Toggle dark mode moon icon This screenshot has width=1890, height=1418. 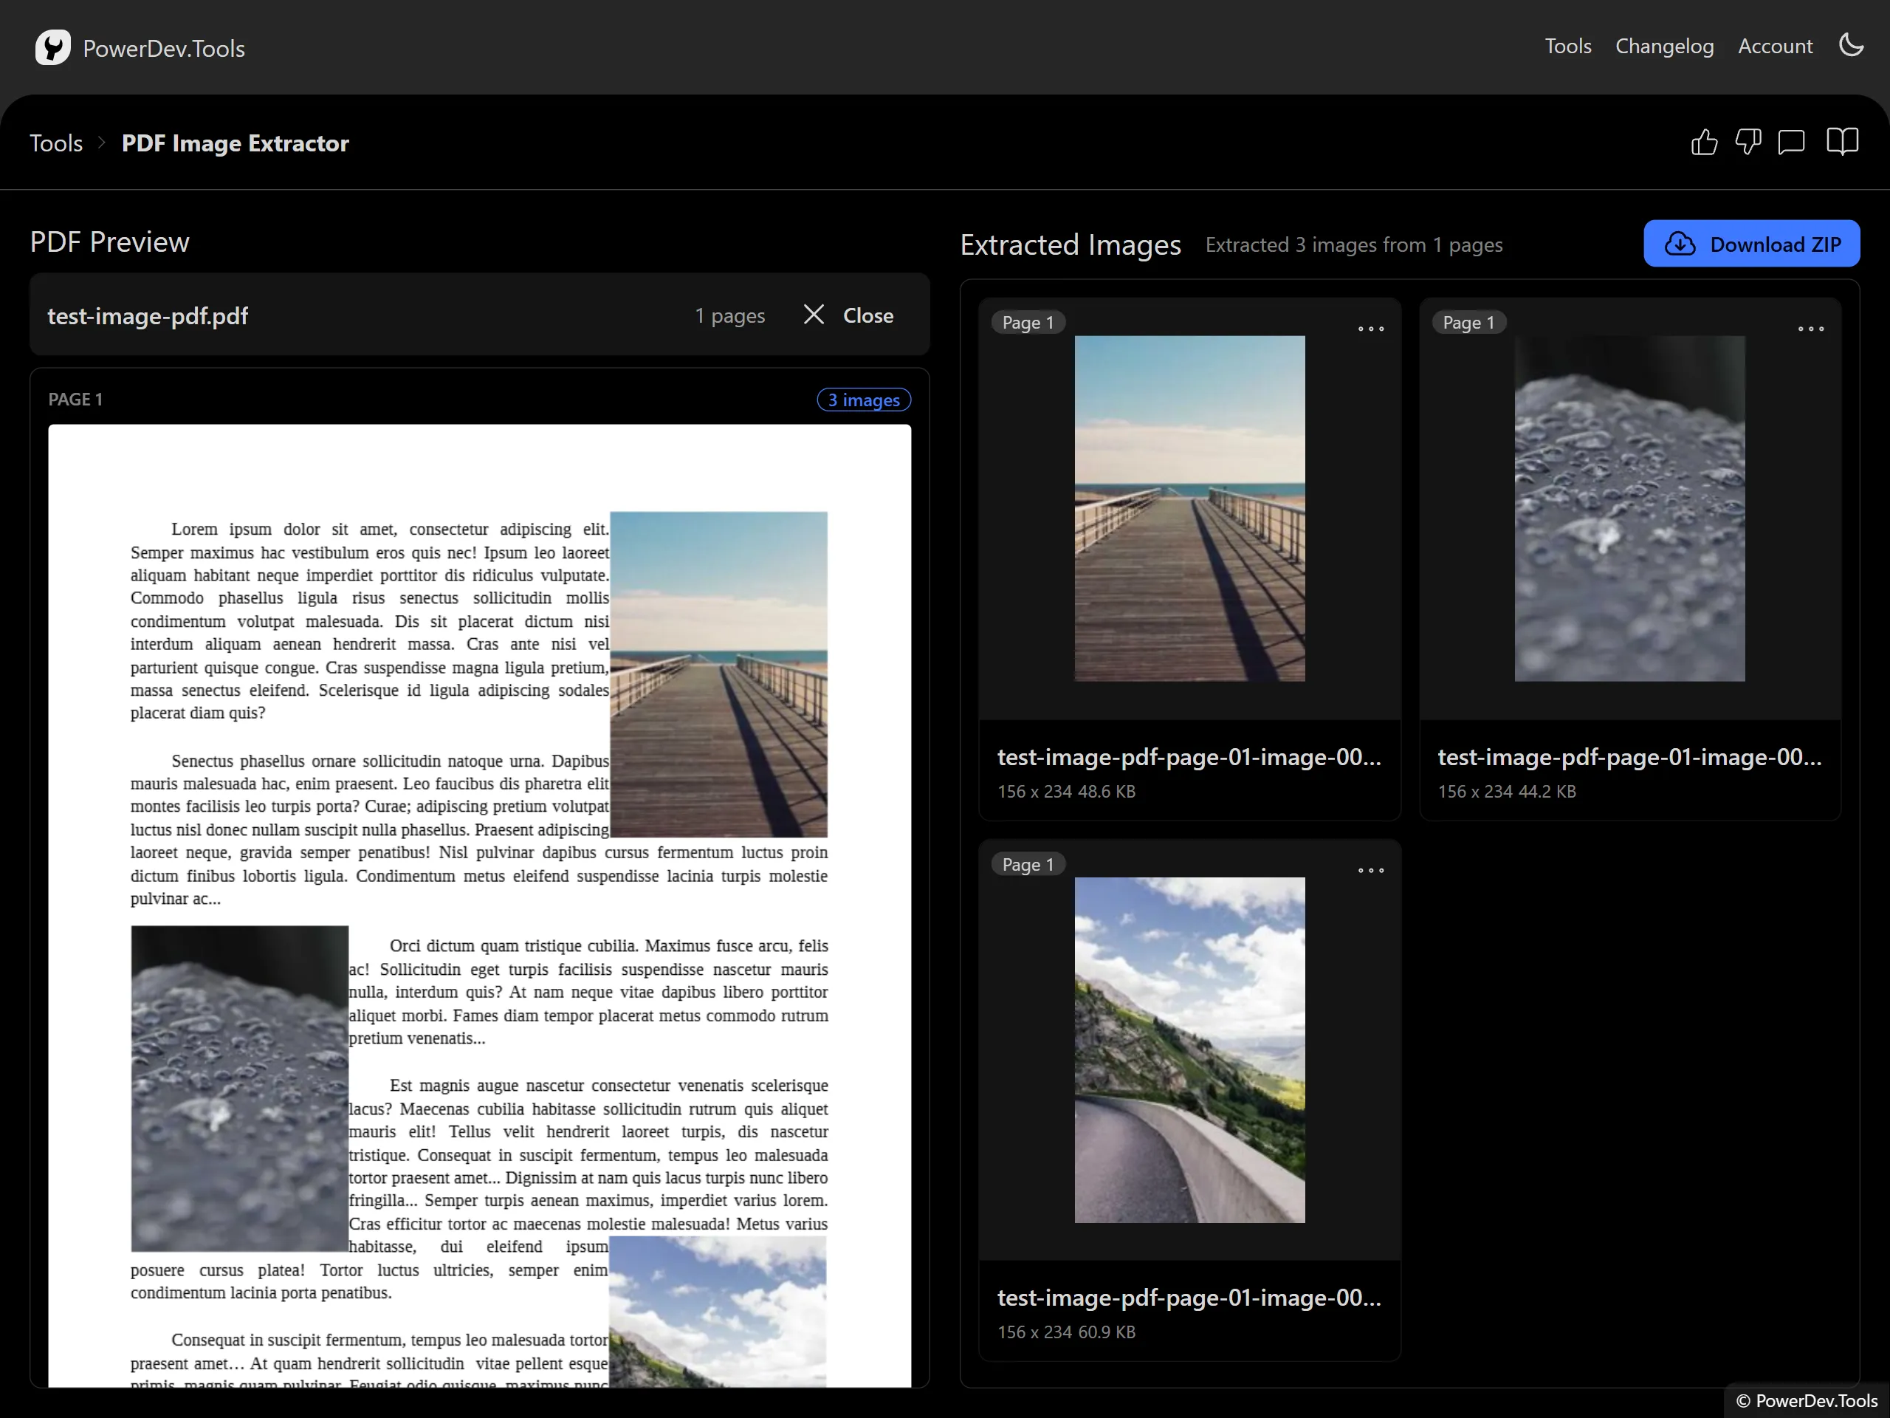tap(1851, 45)
